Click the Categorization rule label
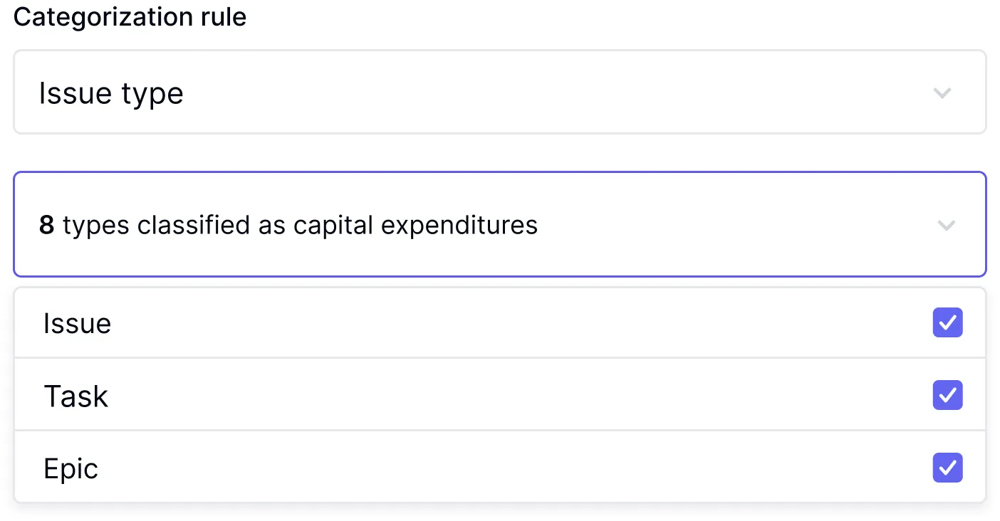 tap(130, 16)
